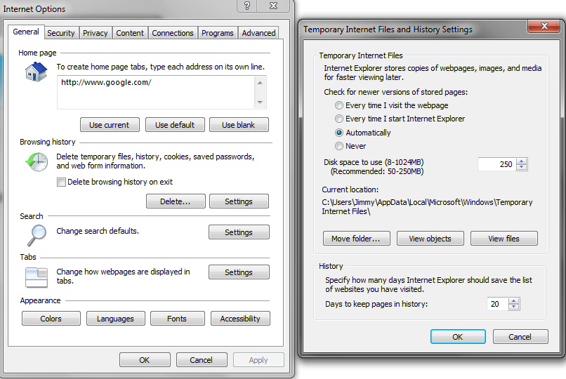The image size is (566, 379).
Task: Close Temporary Internet Files settings window
Action: click(544, 26)
